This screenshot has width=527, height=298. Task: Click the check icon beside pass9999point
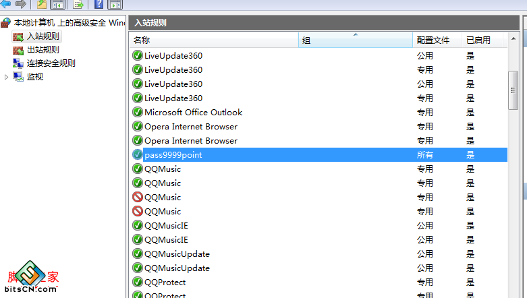point(138,154)
